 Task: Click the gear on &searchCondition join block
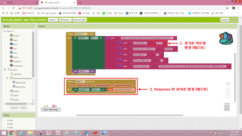[x=121, y=48]
